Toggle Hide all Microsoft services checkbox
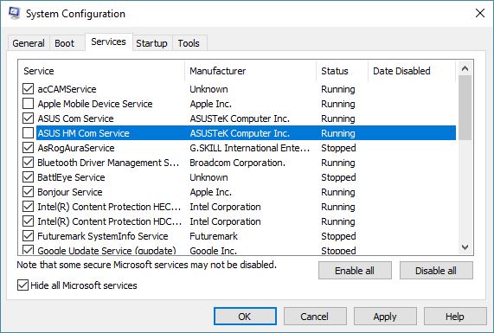 [22, 285]
